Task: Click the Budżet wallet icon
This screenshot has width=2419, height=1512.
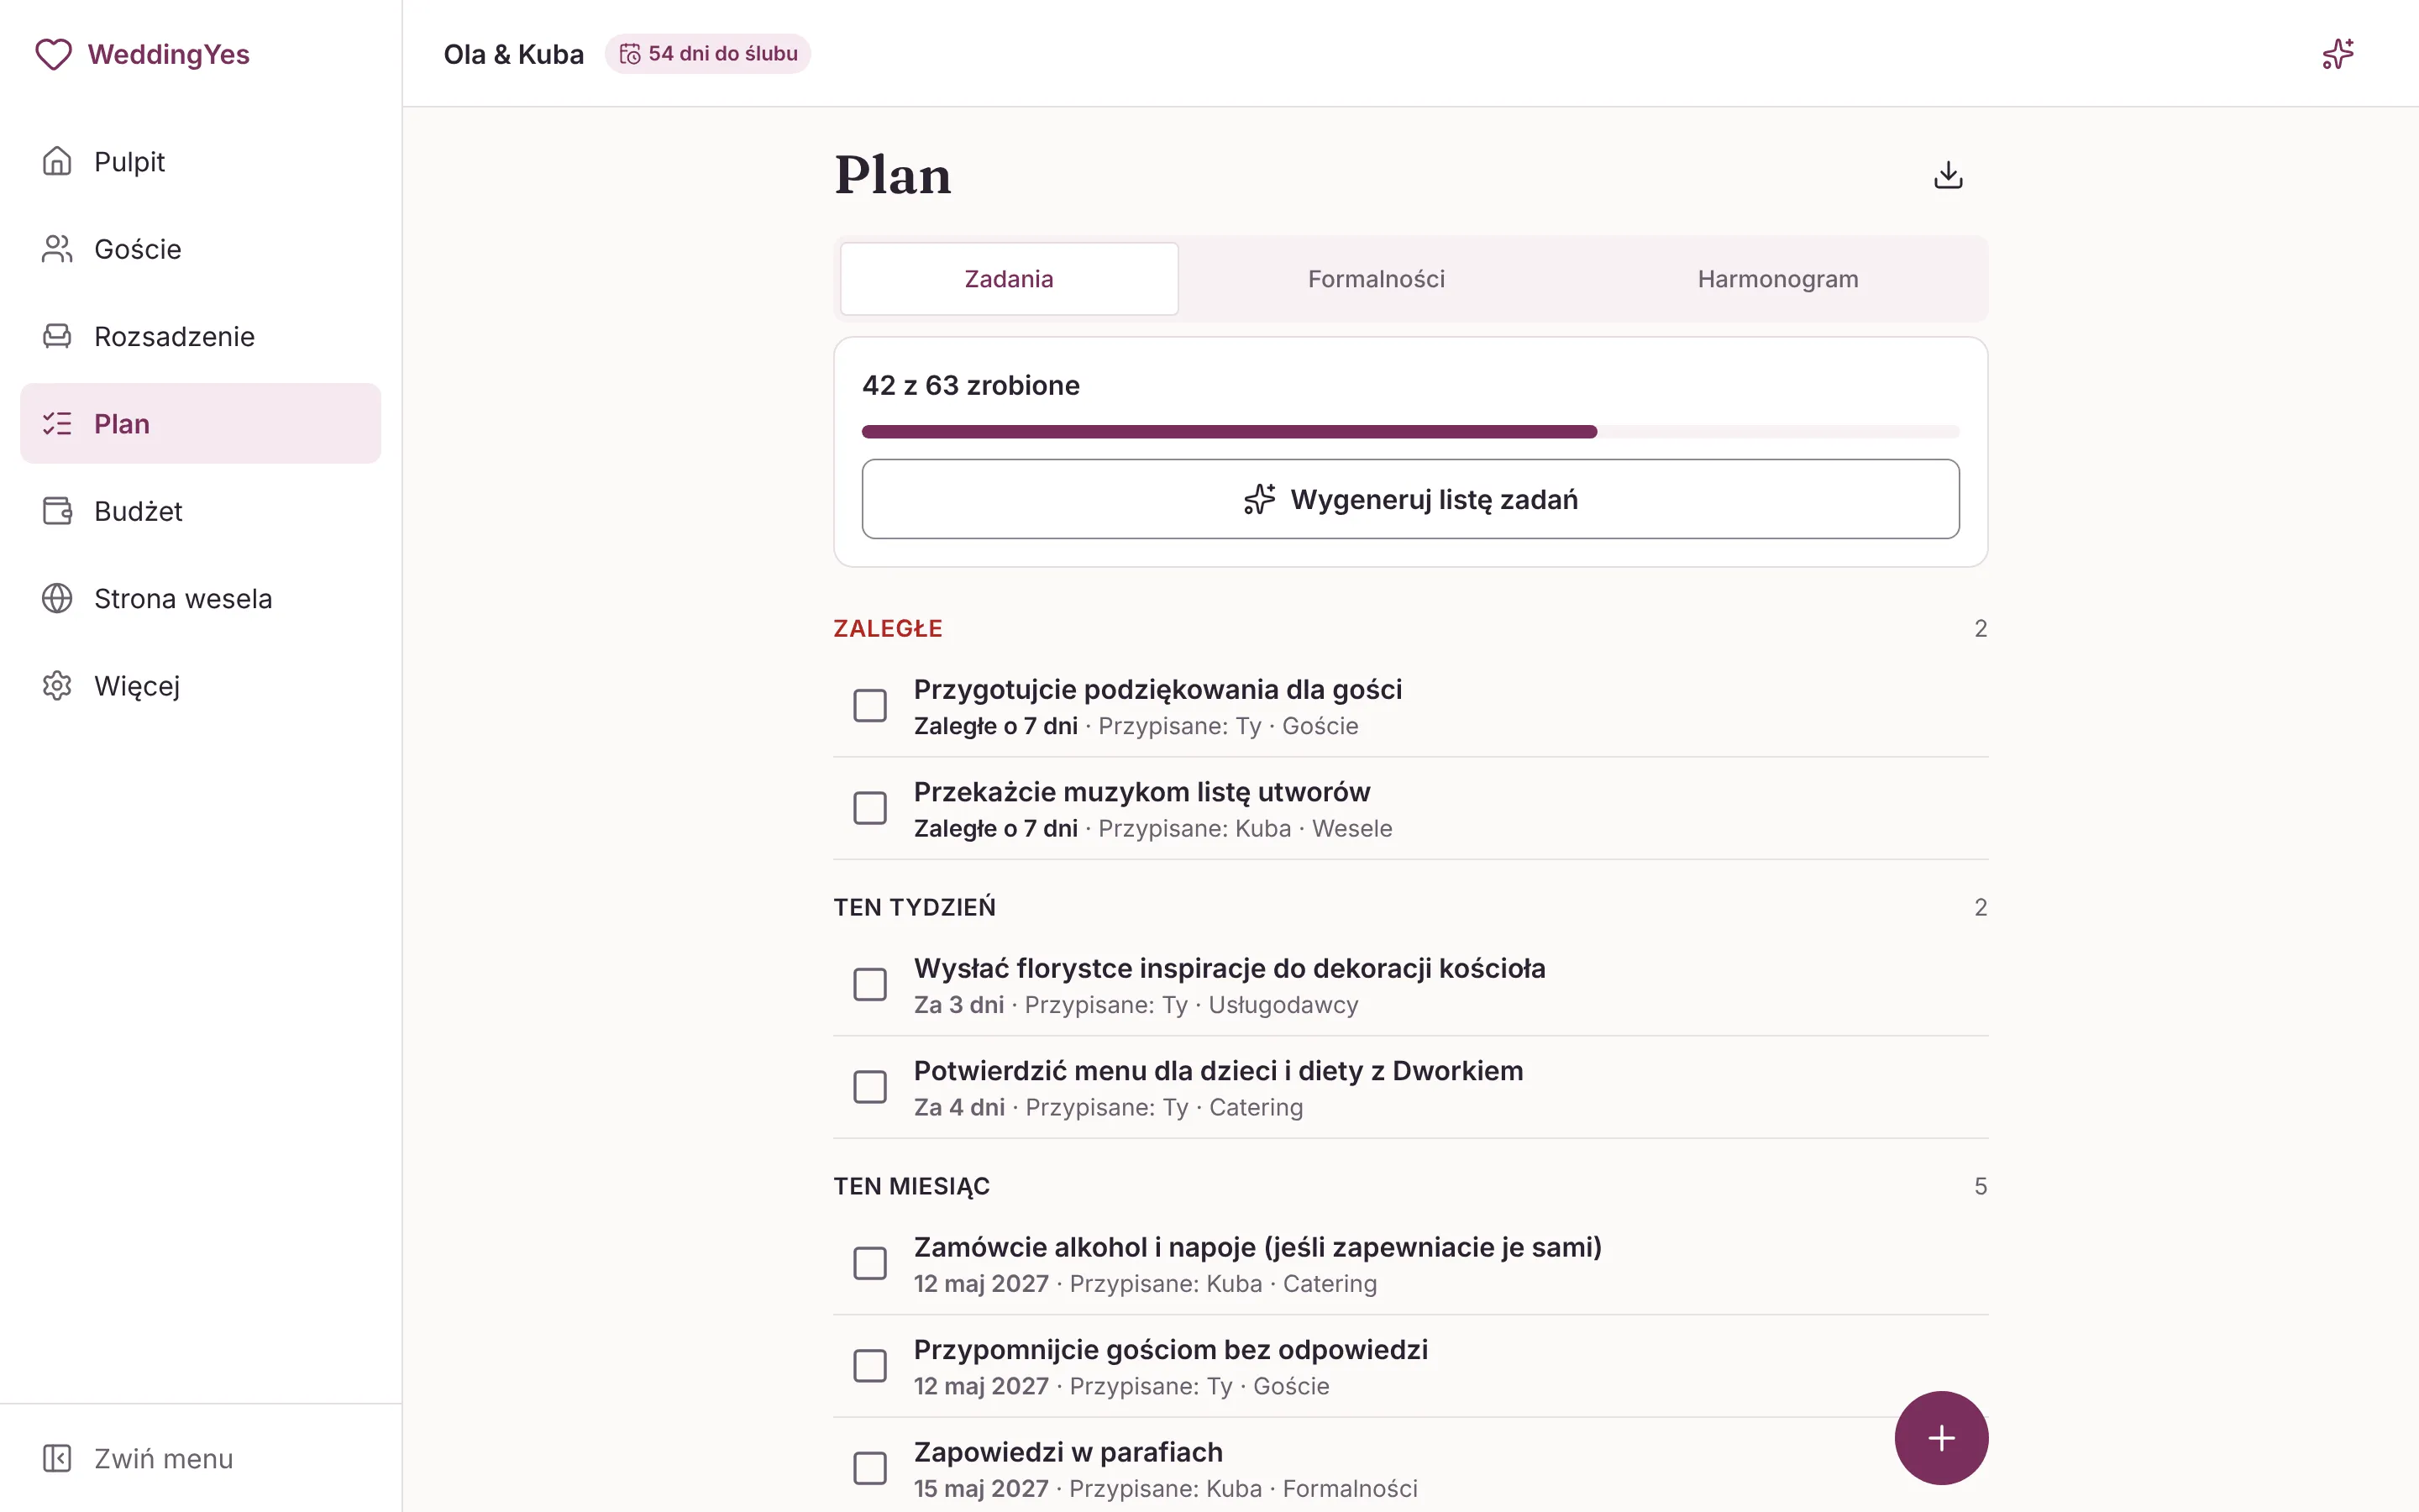Action: click(x=57, y=511)
